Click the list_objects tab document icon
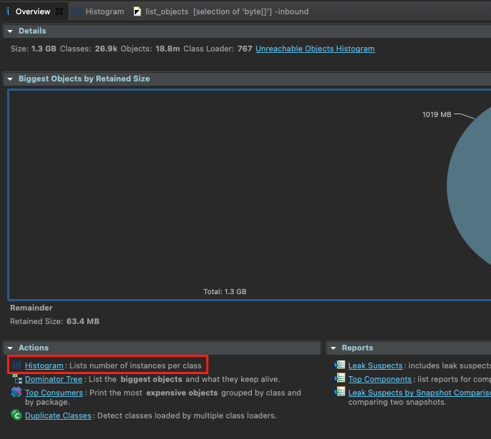Viewport: 491px width, 439px height. pyautogui.click(x=137, y=11)
